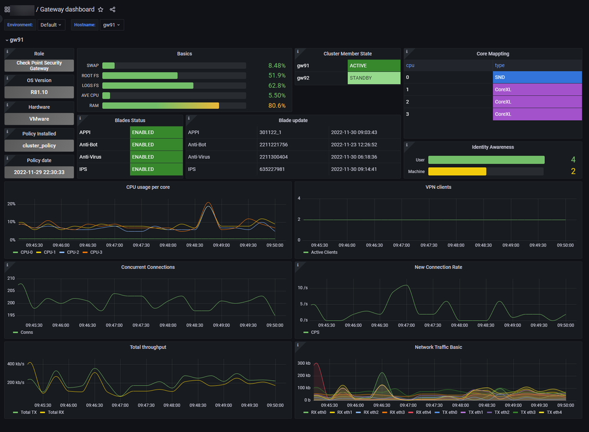Collapse the gw91 dashboard row
This screenshot has width=589, height=432.
[15, 40]
